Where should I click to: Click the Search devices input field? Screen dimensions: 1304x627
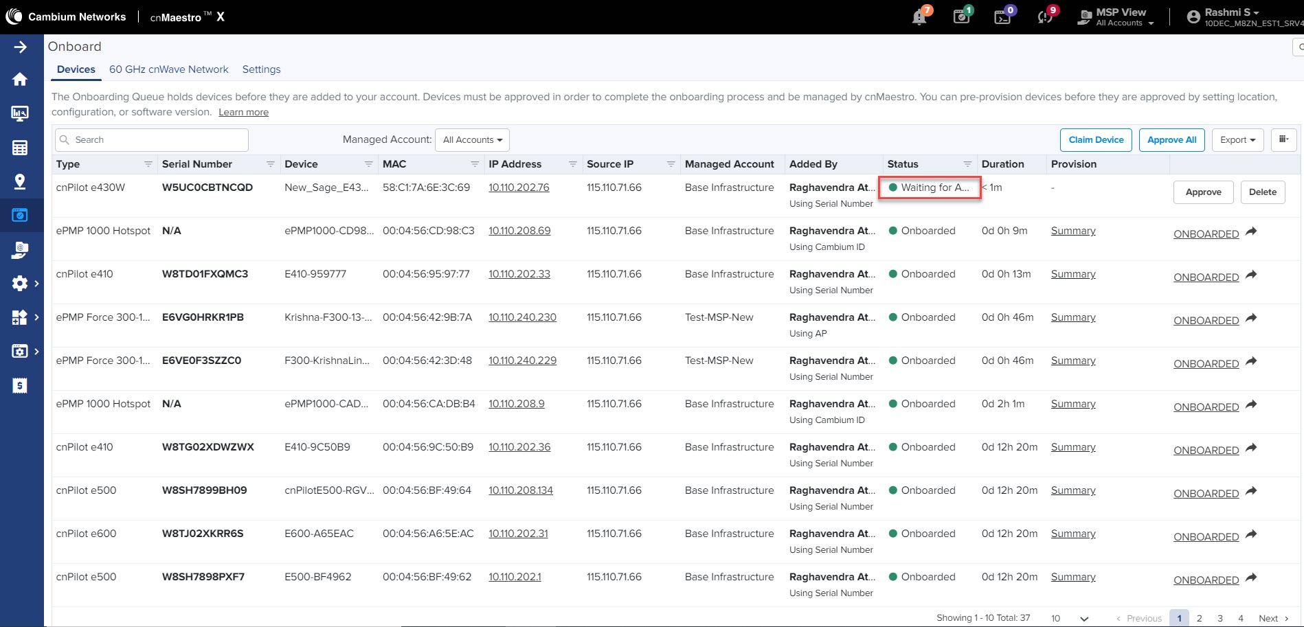click(152, 139)
